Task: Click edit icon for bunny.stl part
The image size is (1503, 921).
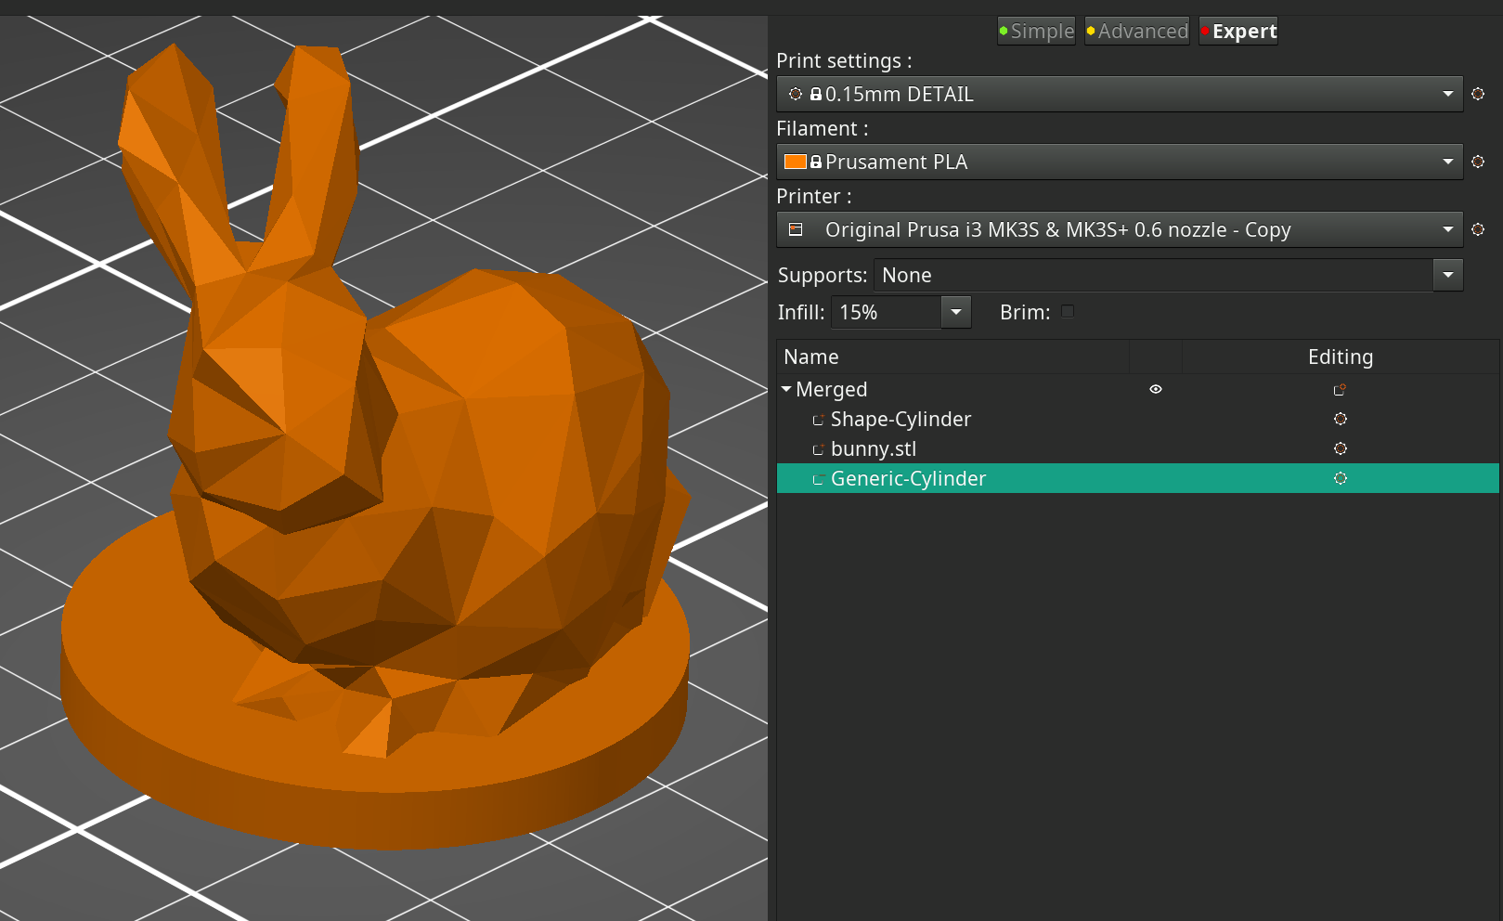Action: 1340,448
